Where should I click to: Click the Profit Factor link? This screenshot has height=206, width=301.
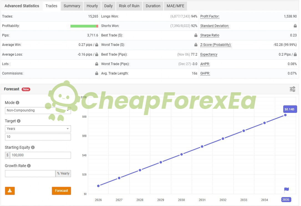pos(210,16)
